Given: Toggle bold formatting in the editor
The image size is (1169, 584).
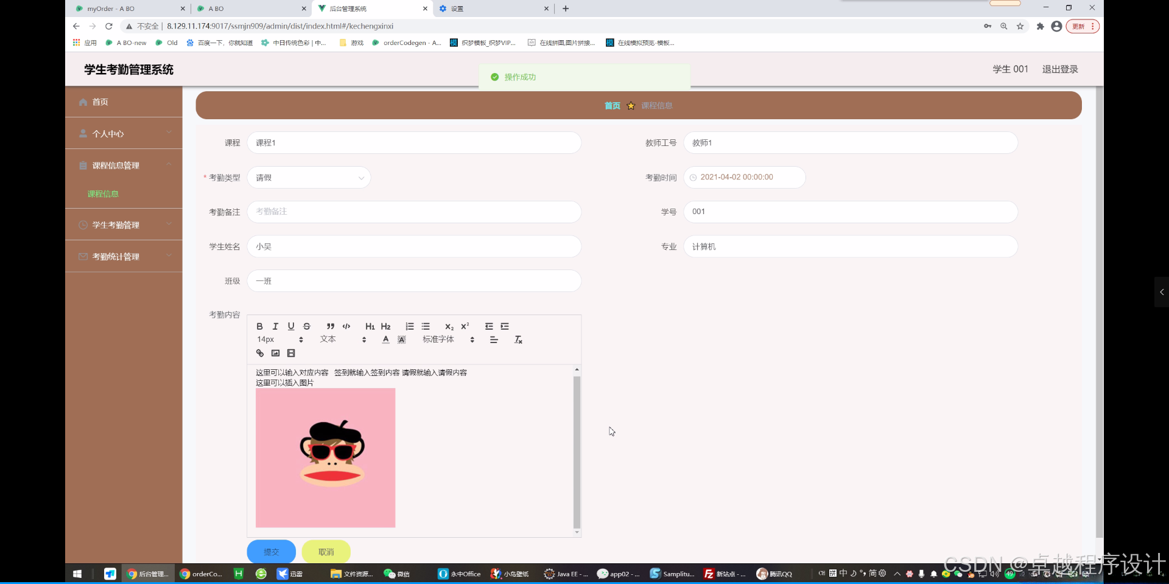Looking at the screenshot, I should [259, 326].
